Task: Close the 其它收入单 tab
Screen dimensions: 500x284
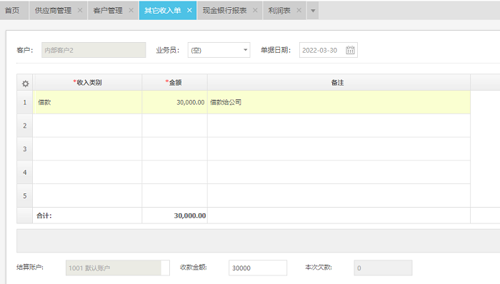Action: 189,10
